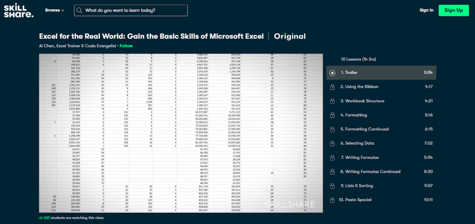Viewport: 475px width, 224px height.
Task: Click the lock icon next to Using the Ribbon
Action: coord(332,87)
